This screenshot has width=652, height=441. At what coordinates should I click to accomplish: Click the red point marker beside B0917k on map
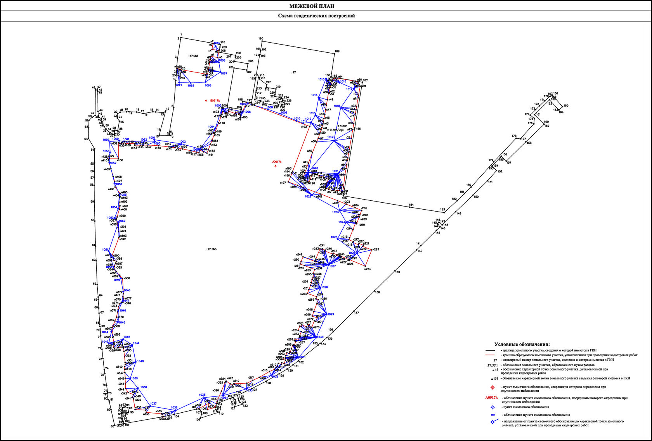(206, 101)
